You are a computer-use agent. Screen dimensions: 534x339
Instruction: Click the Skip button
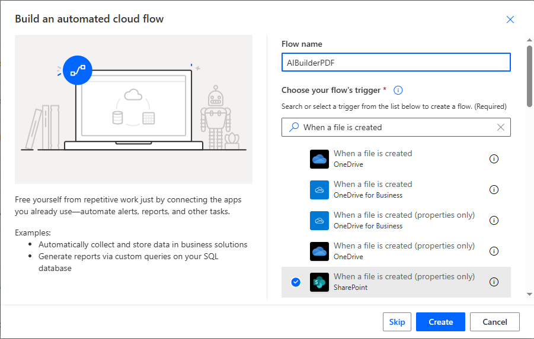coord(396,322)
